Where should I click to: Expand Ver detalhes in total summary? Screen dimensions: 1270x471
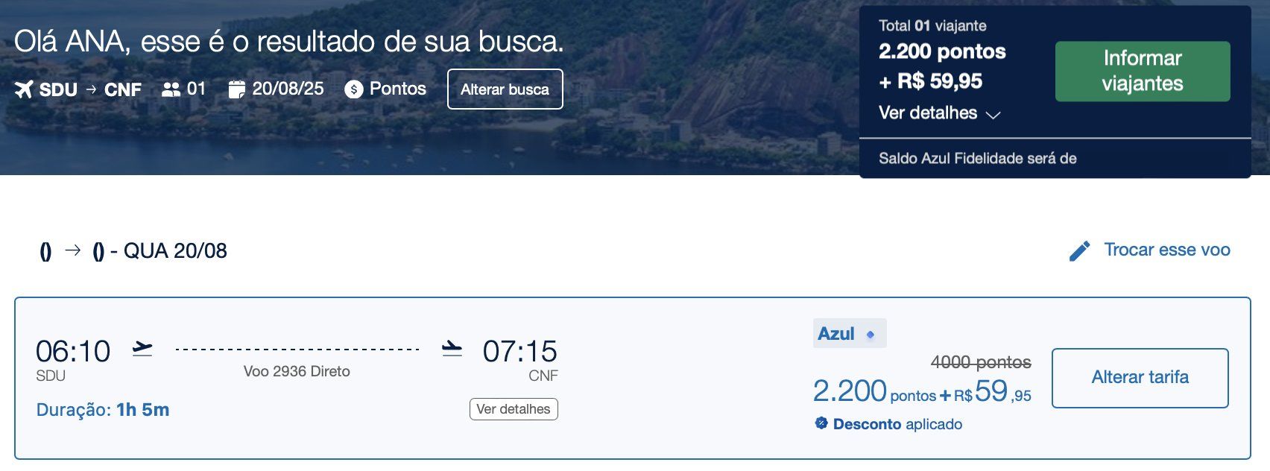928,113
